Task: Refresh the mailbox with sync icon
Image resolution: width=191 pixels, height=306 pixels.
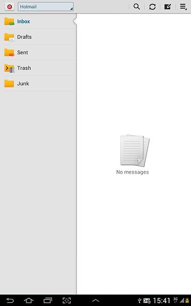Action: tap(152, 7)
